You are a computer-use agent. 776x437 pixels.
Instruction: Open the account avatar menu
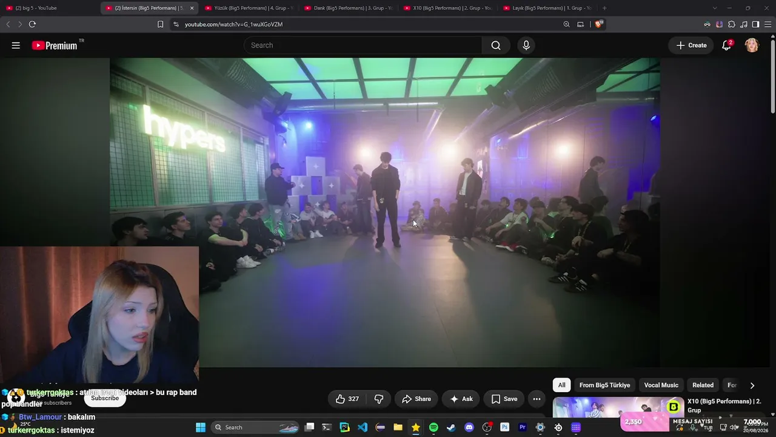click(752, 46)
